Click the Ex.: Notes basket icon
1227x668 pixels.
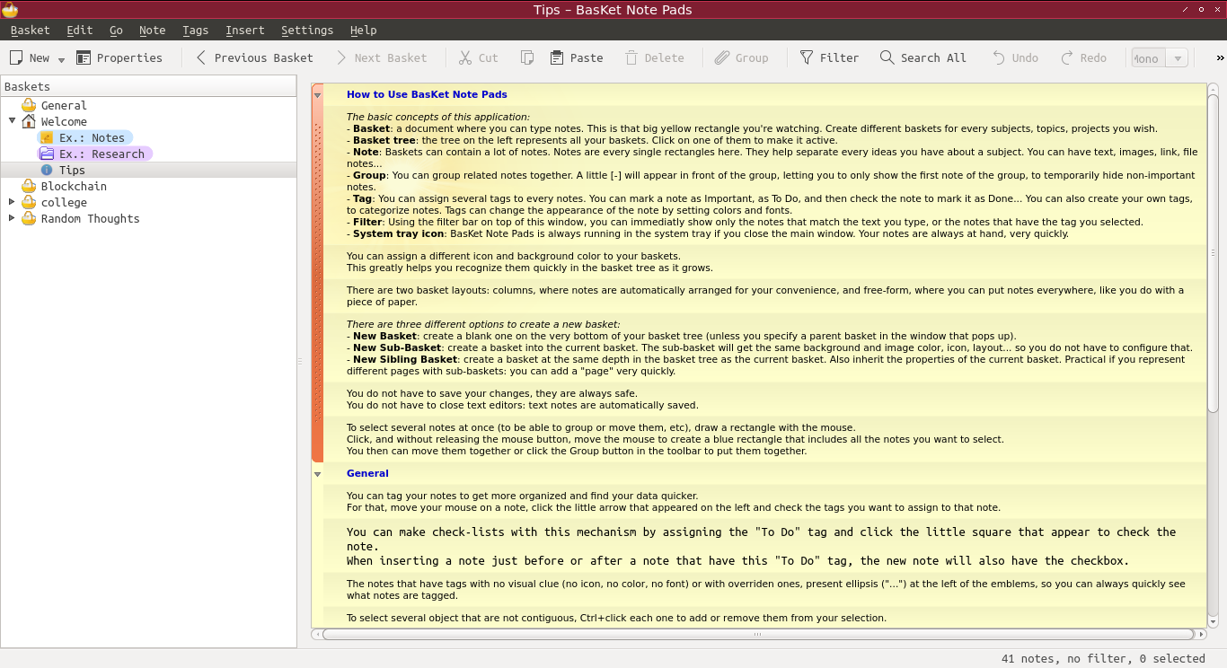(x=47, y=137)
